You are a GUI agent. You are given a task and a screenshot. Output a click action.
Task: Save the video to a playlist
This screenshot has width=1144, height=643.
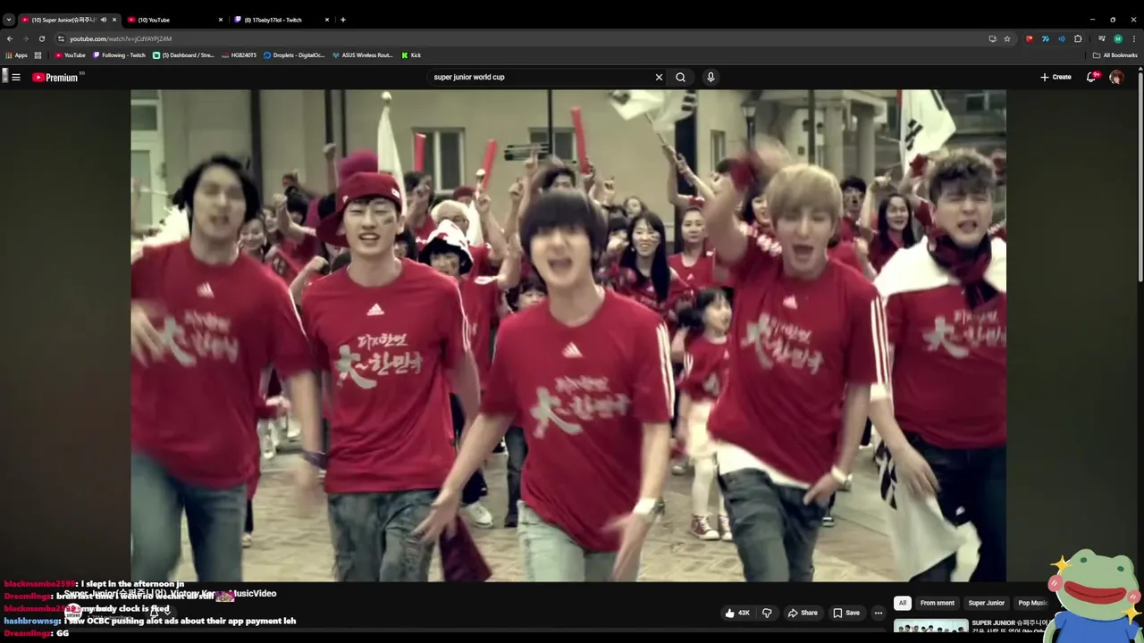coord(846,613)
